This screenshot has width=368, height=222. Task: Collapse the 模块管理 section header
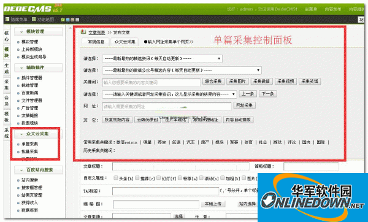[38, 32]
